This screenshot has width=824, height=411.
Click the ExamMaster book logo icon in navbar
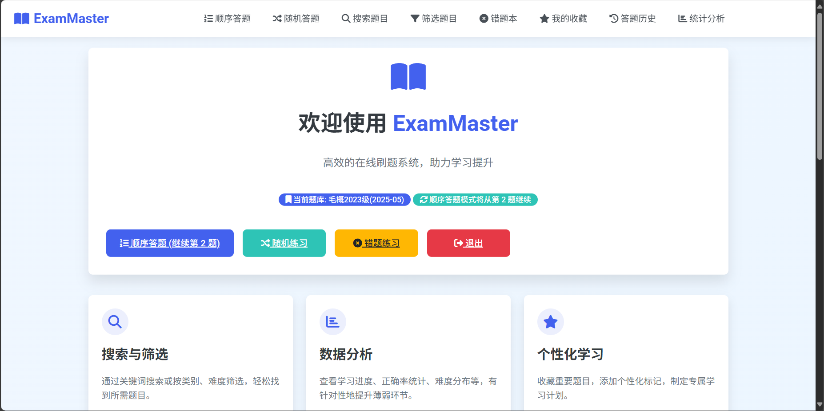[22, 19]
